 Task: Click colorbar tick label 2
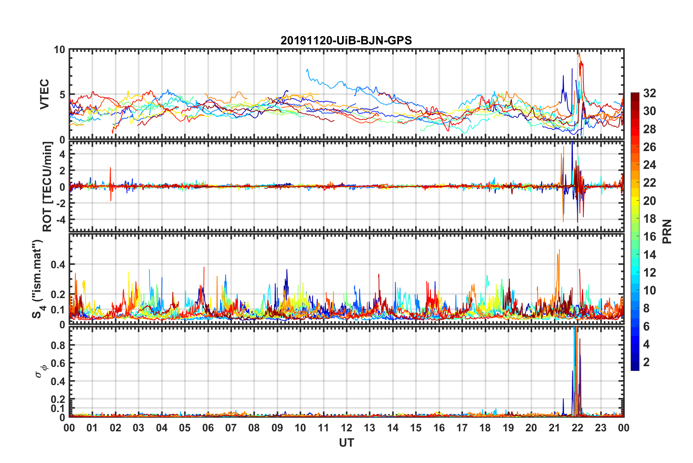(x=646, y=362)
